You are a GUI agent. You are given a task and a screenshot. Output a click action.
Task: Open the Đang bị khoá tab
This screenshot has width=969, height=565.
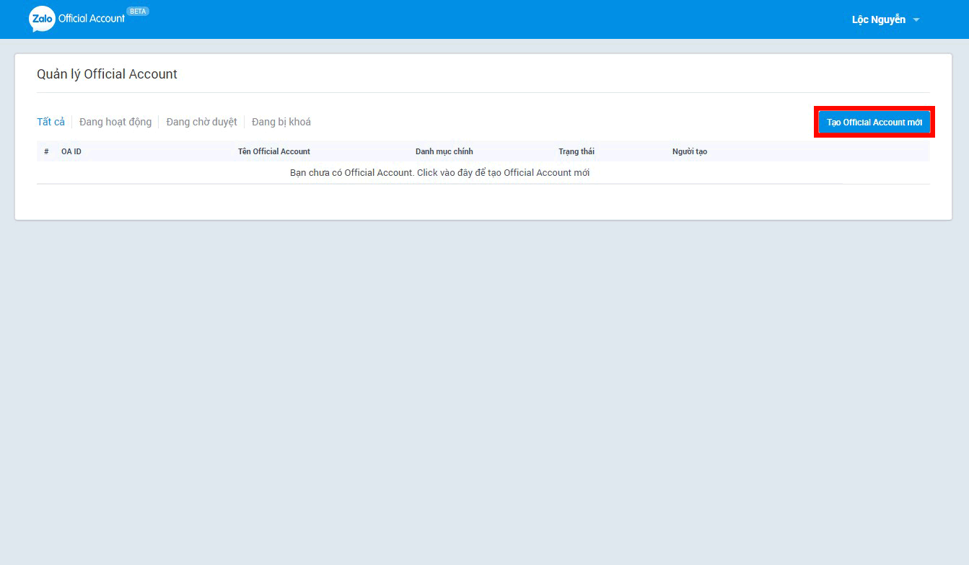pyautogui.click(x=281, y=122)
